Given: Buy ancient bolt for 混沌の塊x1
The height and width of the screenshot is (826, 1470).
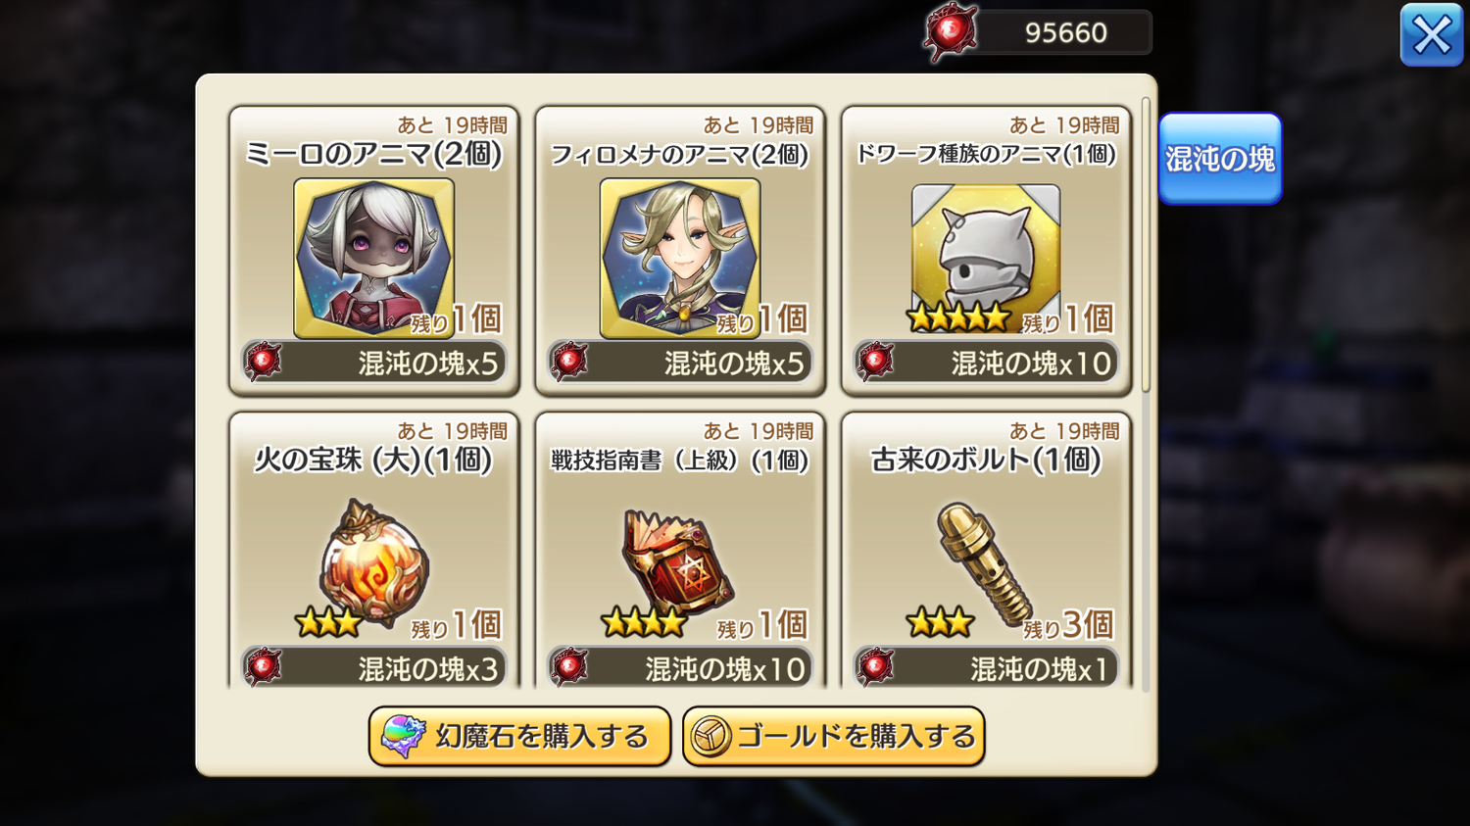Looking at the screenshot, I should [986, 667].
